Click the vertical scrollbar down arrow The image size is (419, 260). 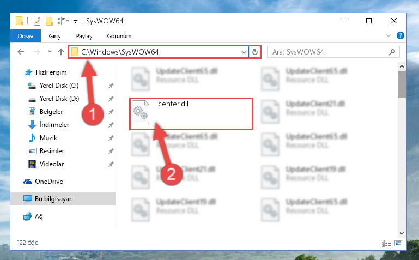click(402, 233)
